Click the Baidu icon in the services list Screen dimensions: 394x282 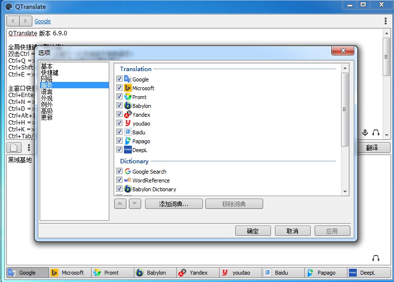click(x=127, y=132)
